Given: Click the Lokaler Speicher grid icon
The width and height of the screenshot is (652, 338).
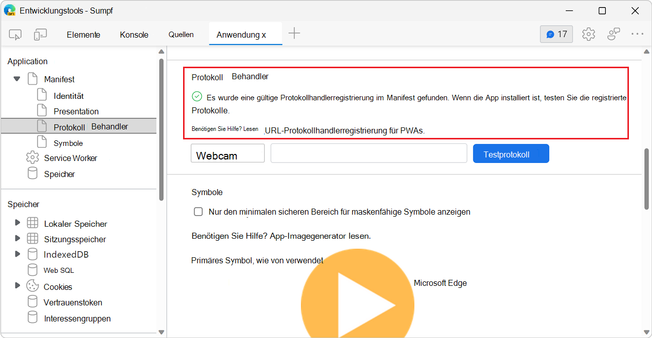Looking at the screenshot, I should (32, 223).
